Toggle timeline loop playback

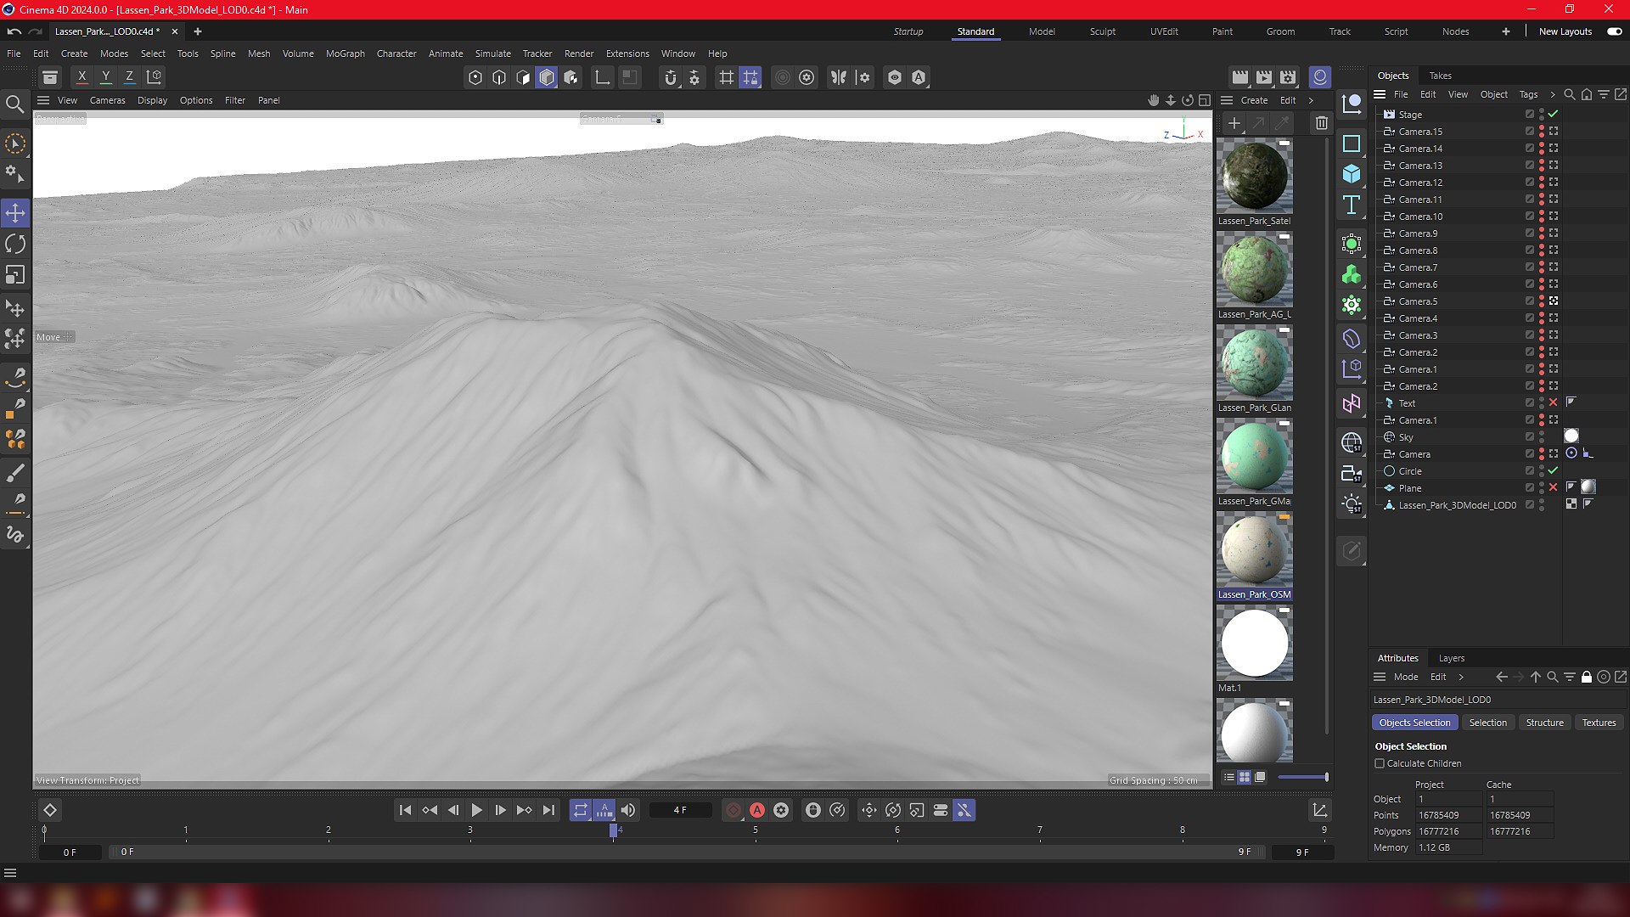pos(580,811)
